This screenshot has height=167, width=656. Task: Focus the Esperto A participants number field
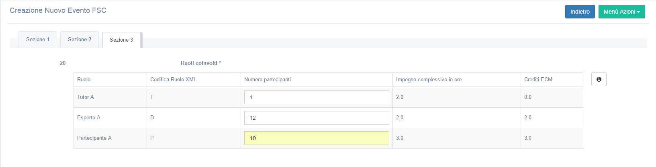click(x=317, y=118)
